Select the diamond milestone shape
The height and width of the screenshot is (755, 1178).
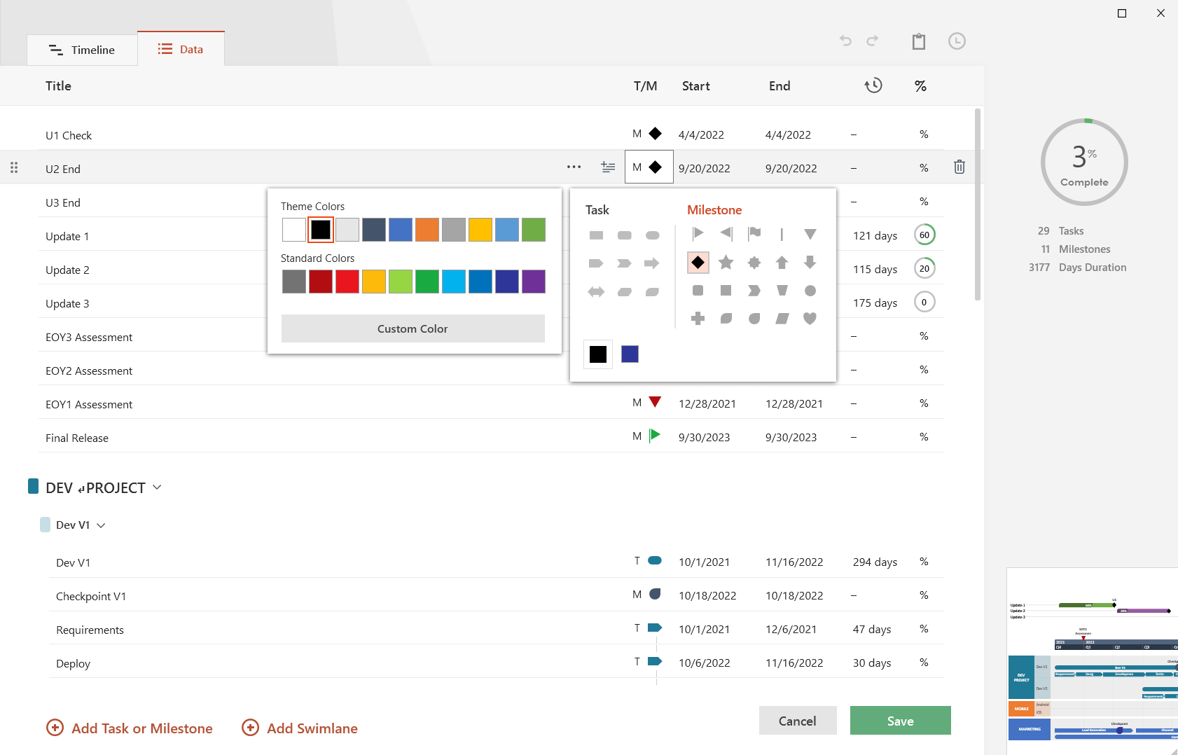698,262
